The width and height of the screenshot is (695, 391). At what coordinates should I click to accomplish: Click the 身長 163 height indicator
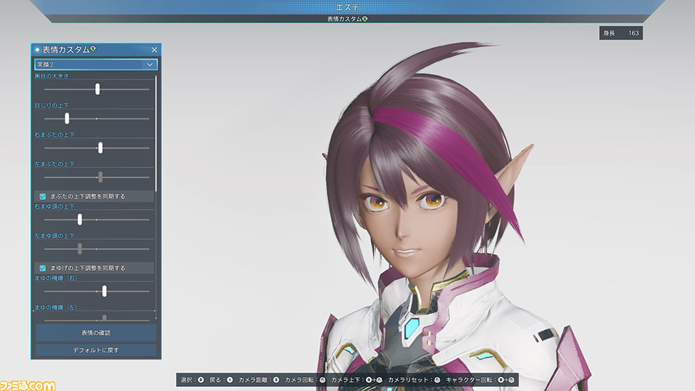pyautogui.click(x=621, y=33)
